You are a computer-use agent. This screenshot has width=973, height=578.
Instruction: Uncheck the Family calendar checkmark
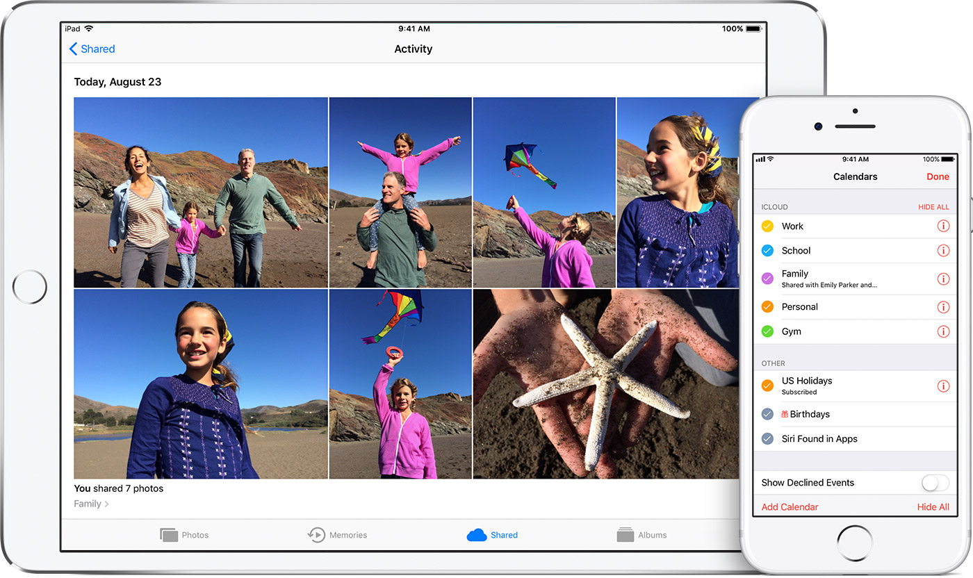[x=767, y=279]
